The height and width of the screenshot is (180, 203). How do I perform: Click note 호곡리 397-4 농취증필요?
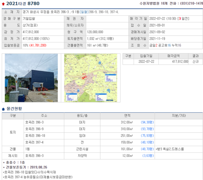[38, 177]
